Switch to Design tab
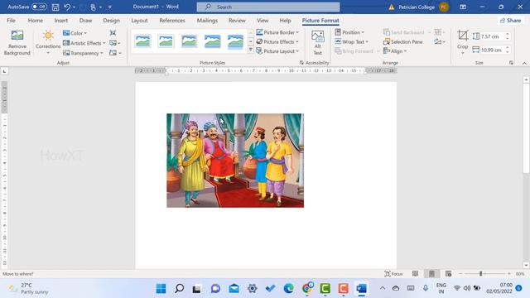530x298 pixels. (111, 20)
